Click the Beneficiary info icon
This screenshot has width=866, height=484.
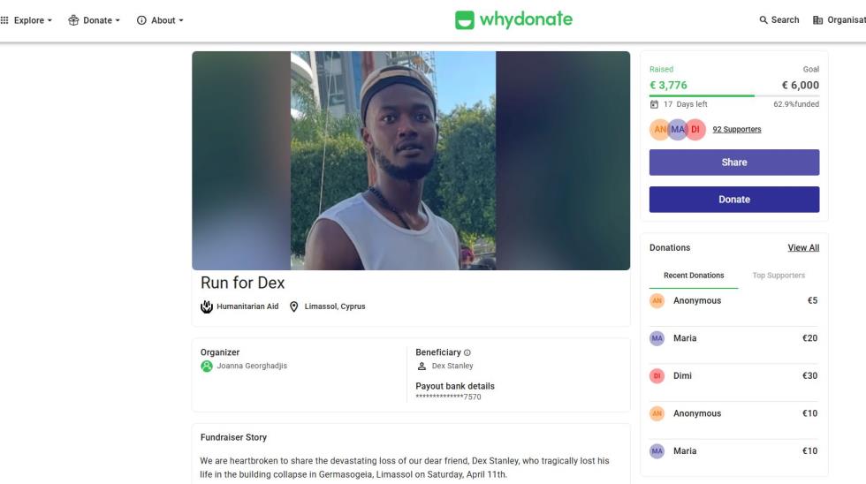467,352
